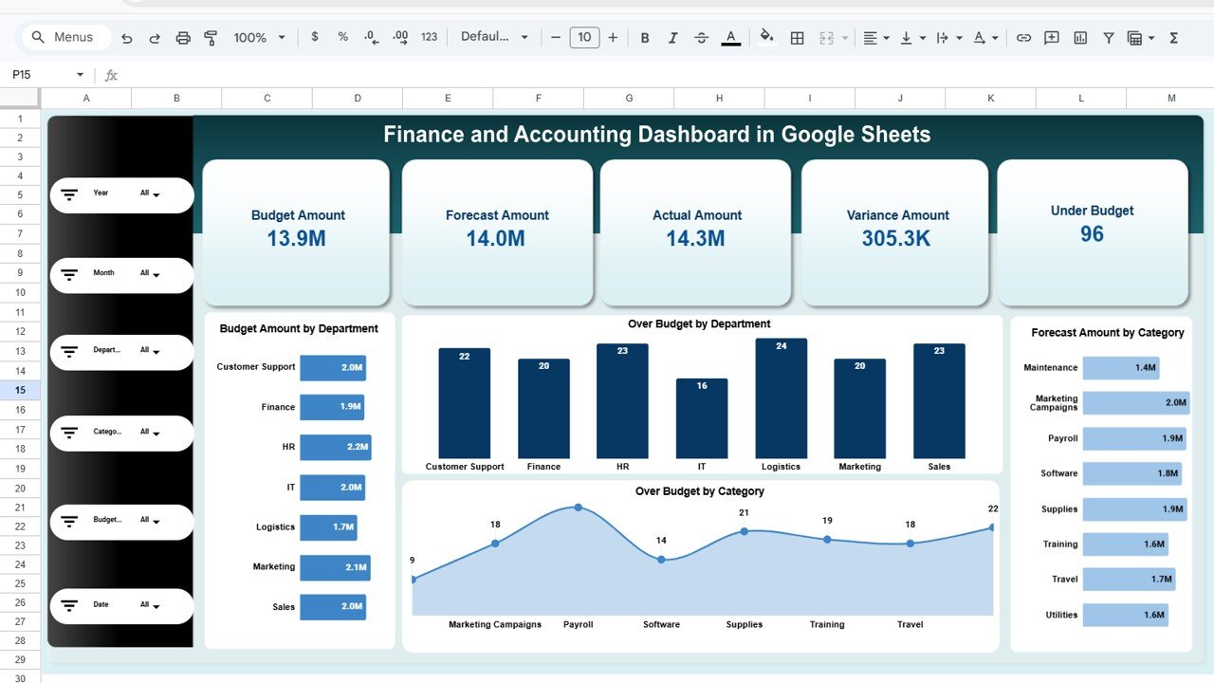Open the Menus search
Viewport: 1214px width, 683px height.
point(64,37)
